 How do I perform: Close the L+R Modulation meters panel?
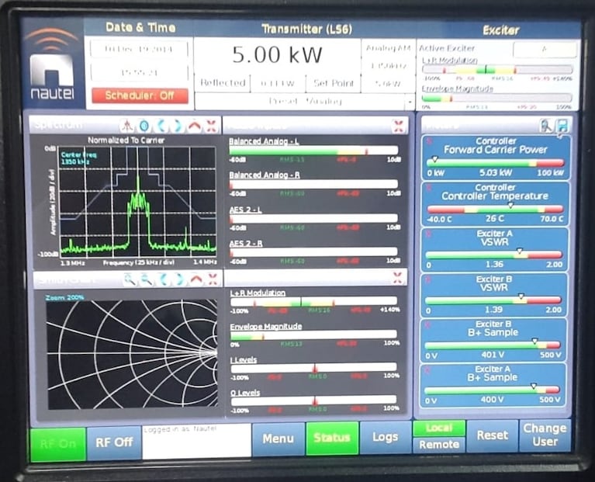pyautogui.click(x=398, y=277)
